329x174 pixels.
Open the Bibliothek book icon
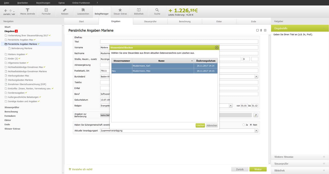(x=139, y=11)
